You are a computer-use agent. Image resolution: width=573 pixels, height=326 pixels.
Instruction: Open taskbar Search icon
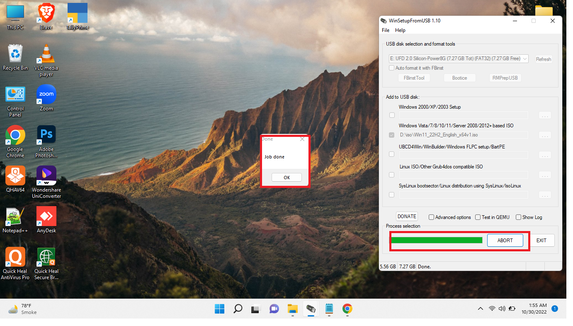tap(238, 309)
